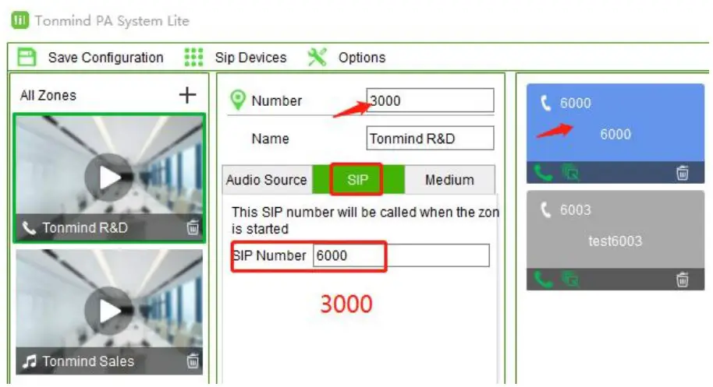Click the green call icon on device 6003
Image resolution: width=713 pixels, height=387 pixels.
point(543,280)
